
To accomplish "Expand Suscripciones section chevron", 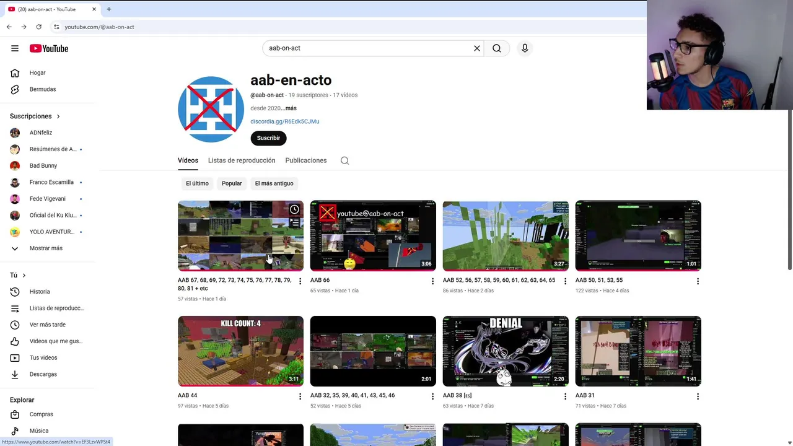I will coord(58,116).
